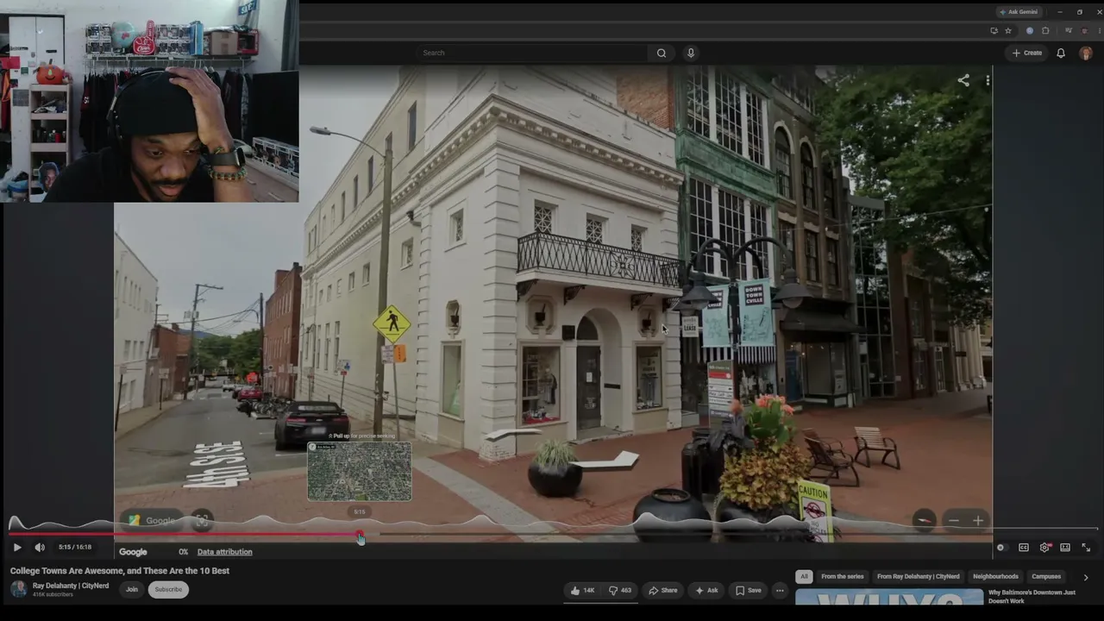Open the three-dot menu on the video overlay

pyautogui.click(x=988, y=80)
